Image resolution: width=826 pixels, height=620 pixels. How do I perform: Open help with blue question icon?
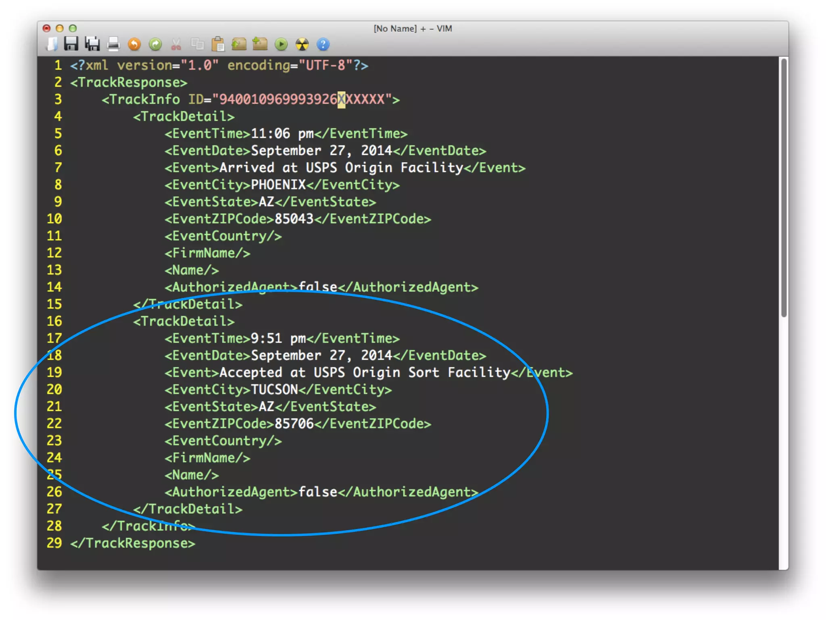coord(323,44)
